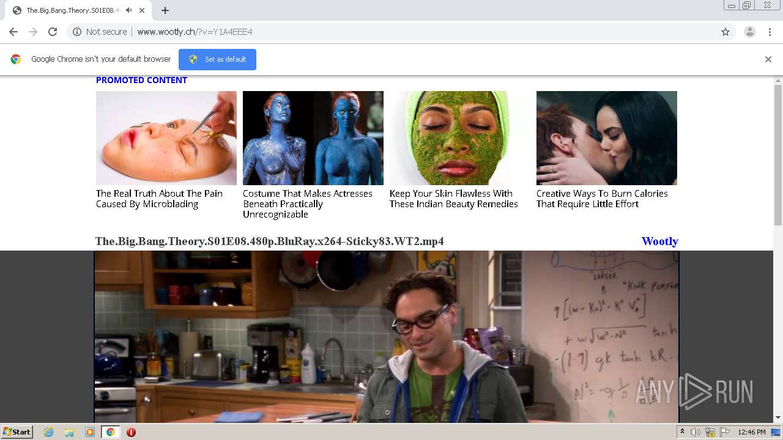
Task: Open the site info icon next to Not secure
Action: tap(77, 32)
